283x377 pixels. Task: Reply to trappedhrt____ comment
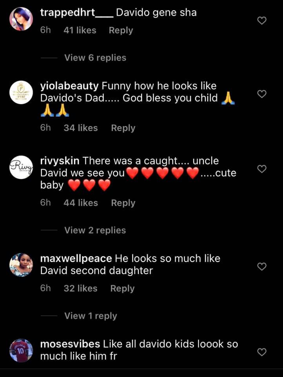(121, 30)
